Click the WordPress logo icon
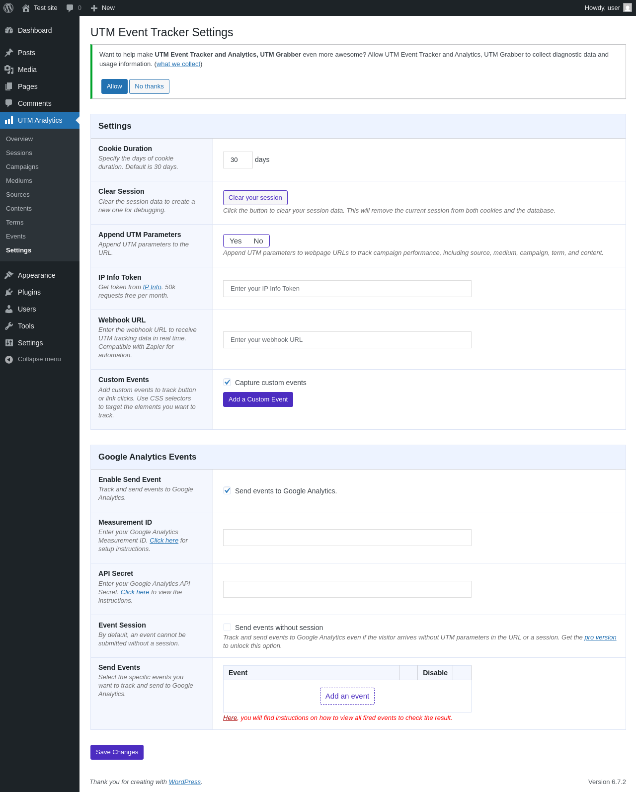The height and width of the screenshot is (792, 636). coord(8,8)
